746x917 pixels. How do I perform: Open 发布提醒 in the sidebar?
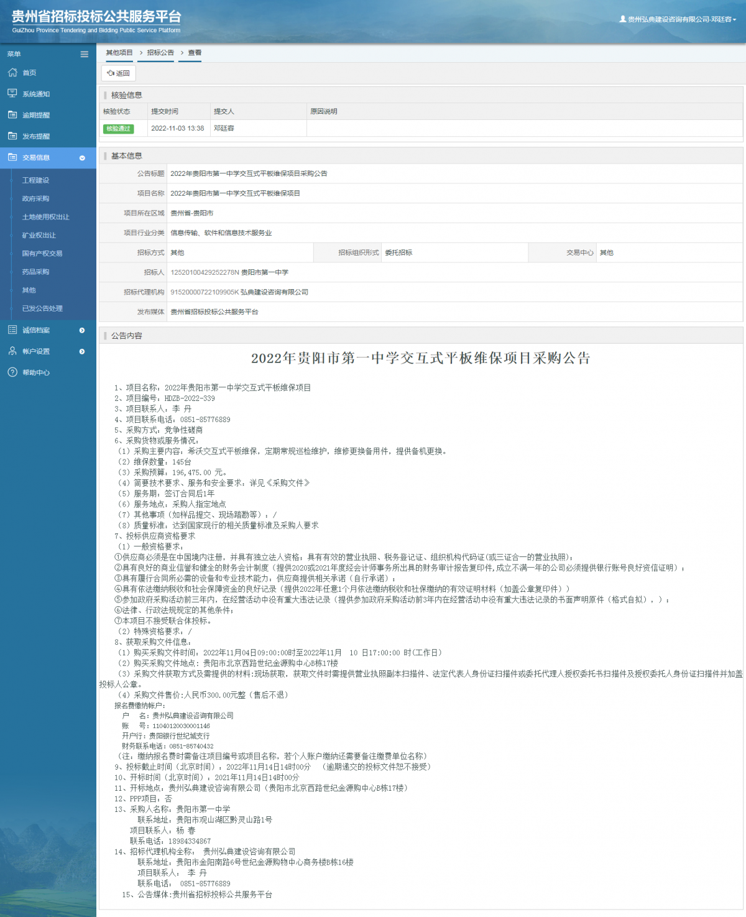[x=36, y=136]
